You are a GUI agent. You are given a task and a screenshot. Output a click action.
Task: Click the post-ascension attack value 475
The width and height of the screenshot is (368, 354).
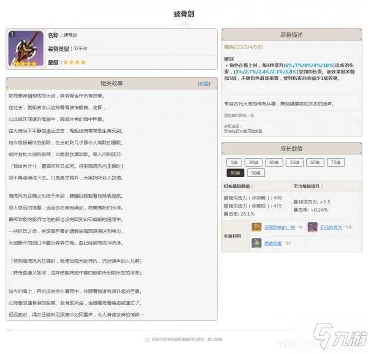277,206
